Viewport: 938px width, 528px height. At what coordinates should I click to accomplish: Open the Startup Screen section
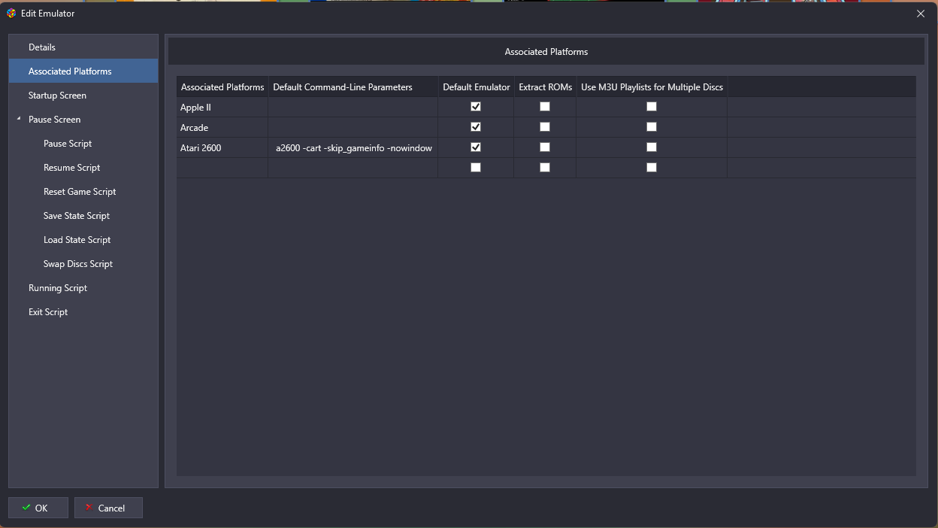83,95
